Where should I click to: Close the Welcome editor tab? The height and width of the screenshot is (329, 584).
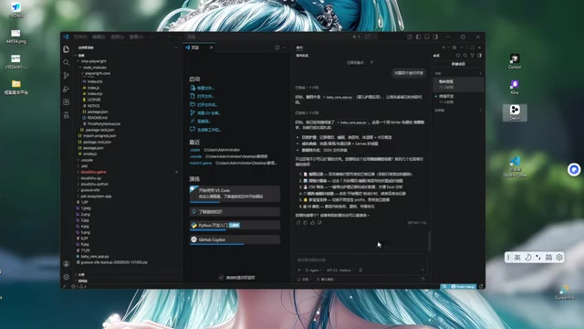(x=211, y=48)
